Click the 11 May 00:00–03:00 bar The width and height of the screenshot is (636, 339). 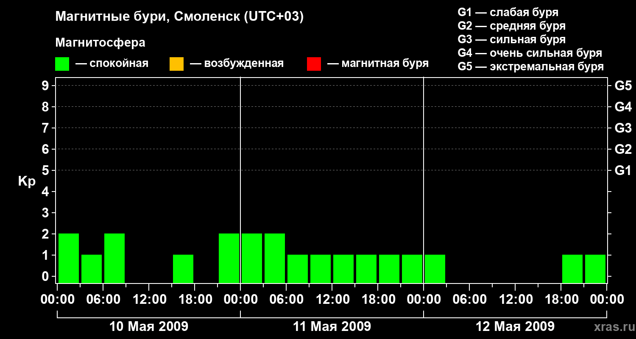(x=252, y=258)
